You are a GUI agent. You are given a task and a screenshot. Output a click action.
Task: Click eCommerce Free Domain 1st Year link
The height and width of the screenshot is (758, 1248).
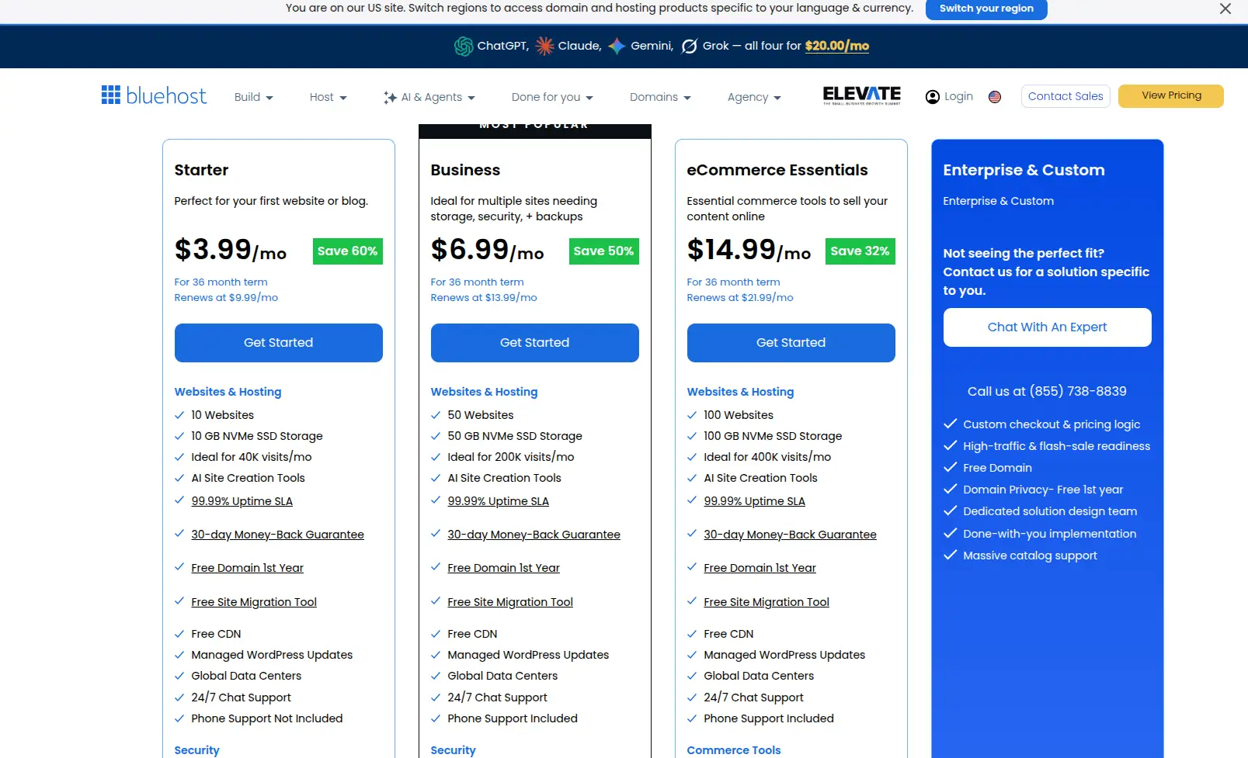click(x=760, y=568)
